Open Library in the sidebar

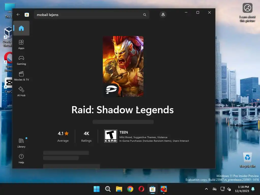[21, 143]
